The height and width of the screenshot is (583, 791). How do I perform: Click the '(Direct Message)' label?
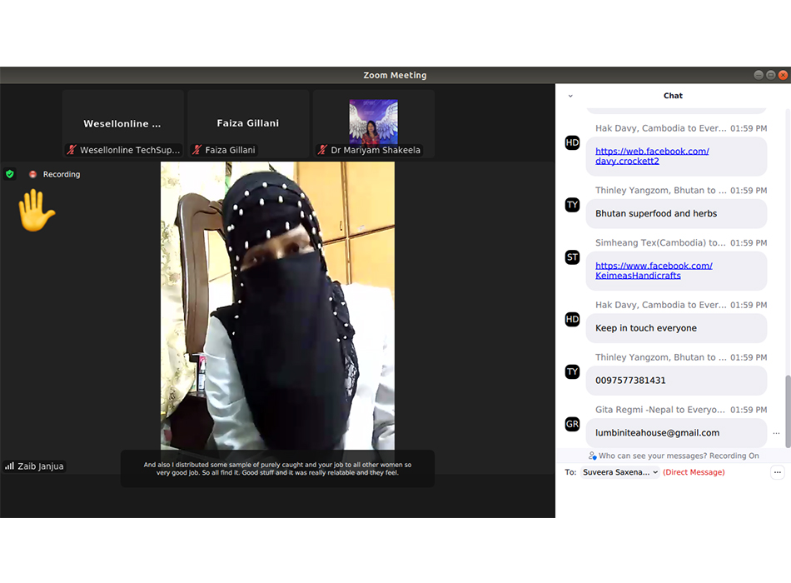694,472
